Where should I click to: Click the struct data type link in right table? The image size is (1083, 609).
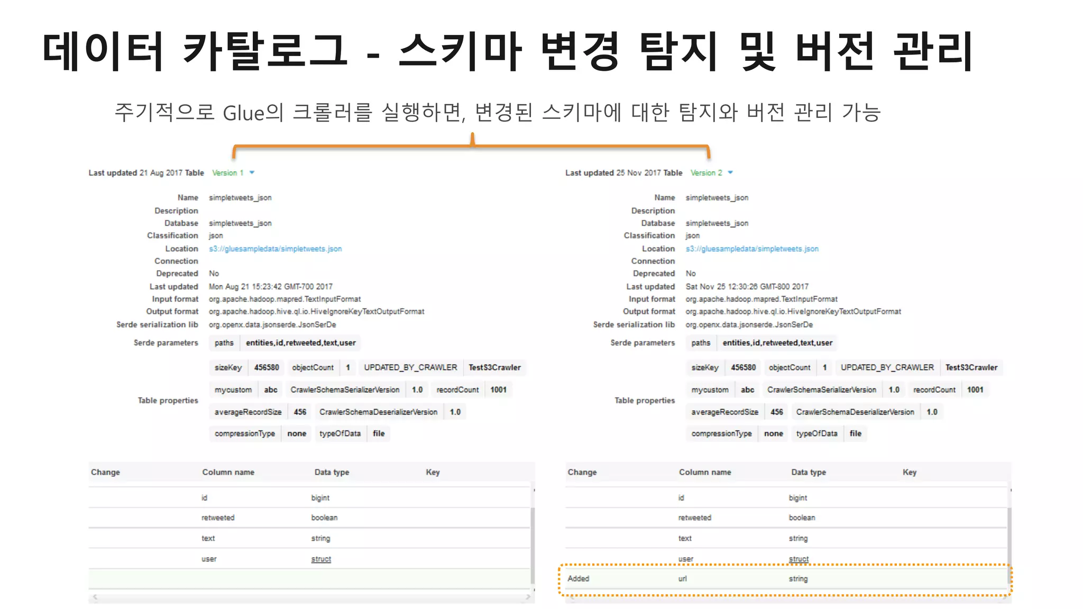[799, 559]
